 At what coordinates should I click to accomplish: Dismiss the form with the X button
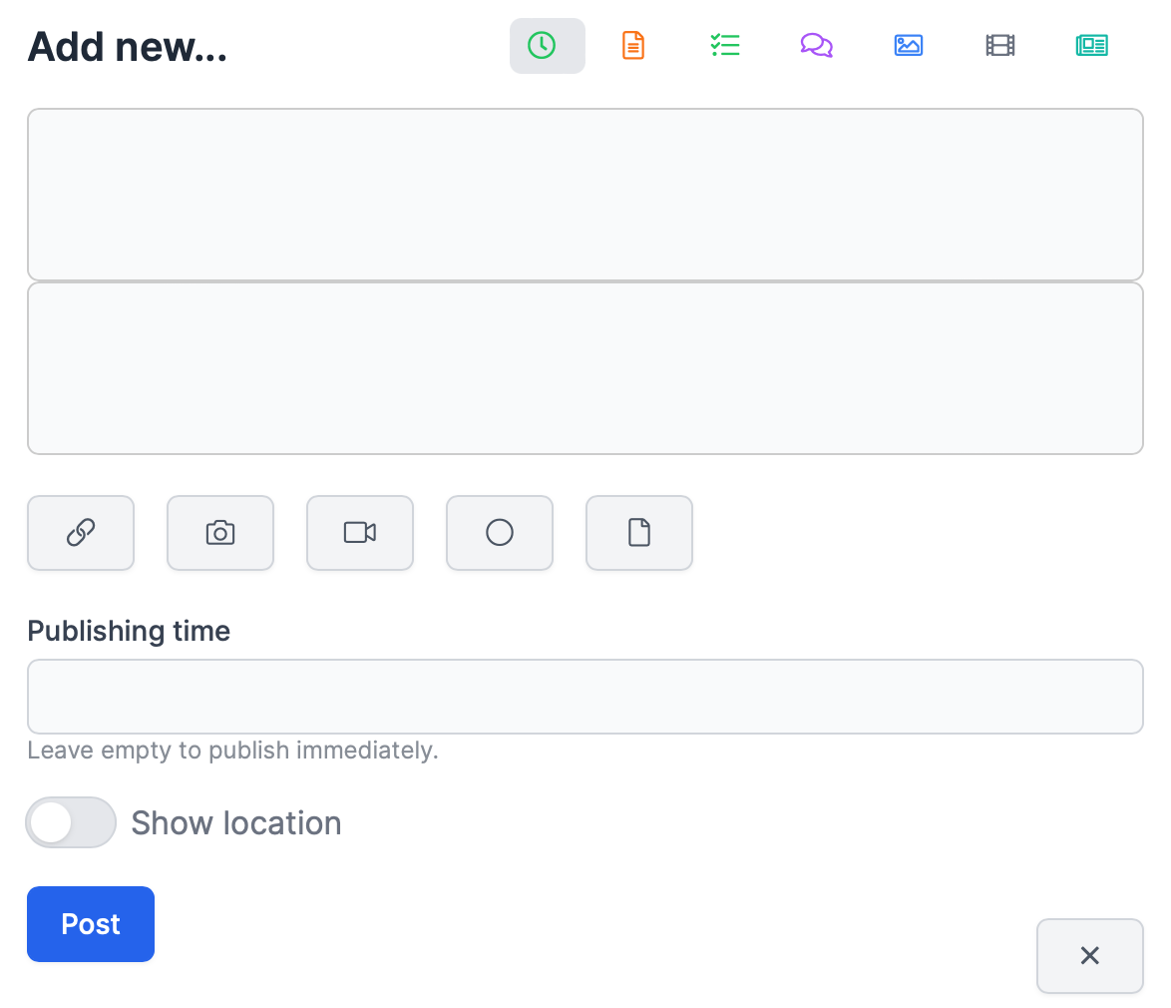[x=1089, y=956]
